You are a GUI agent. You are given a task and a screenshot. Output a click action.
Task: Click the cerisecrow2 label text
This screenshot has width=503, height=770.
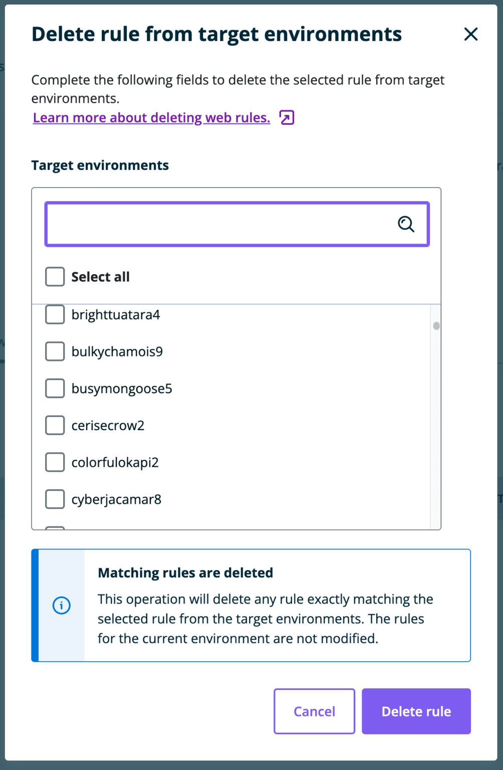pos(108,425)
